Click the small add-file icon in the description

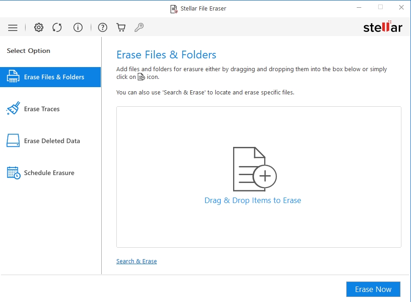pyautogui.click(x=141, y=77)
